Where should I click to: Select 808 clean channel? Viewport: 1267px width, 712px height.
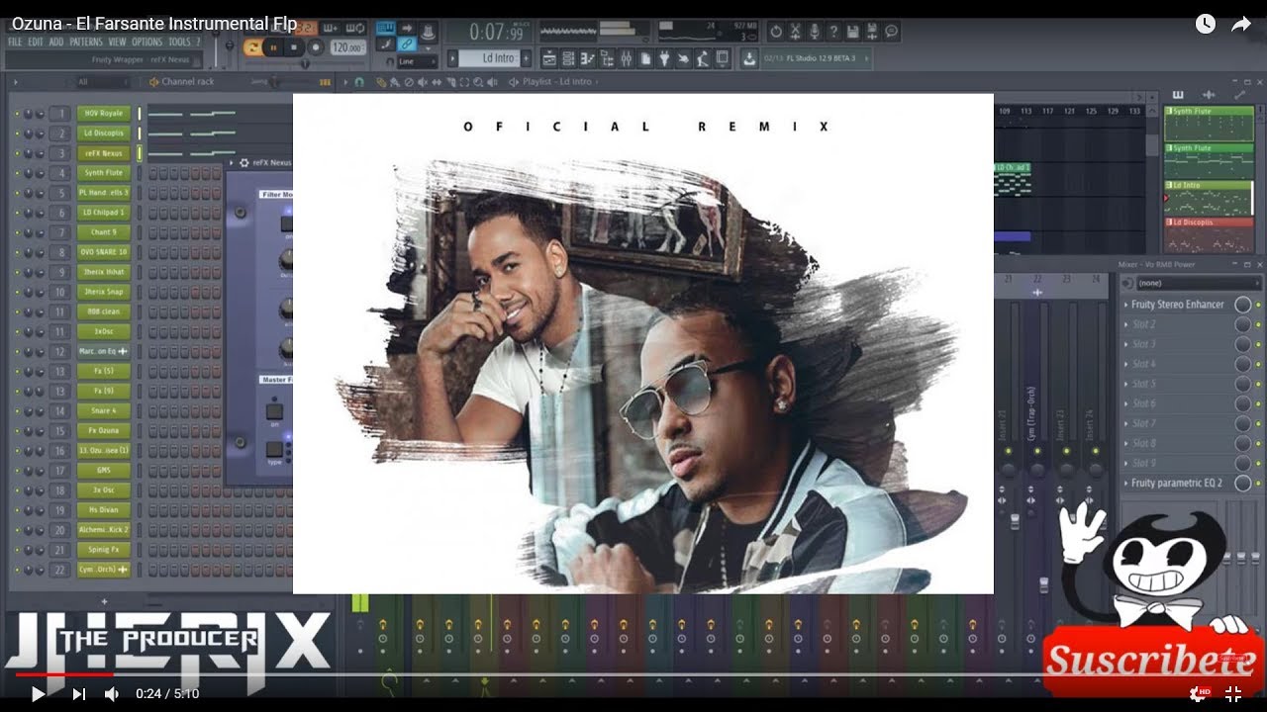click(x=103, y=311)
